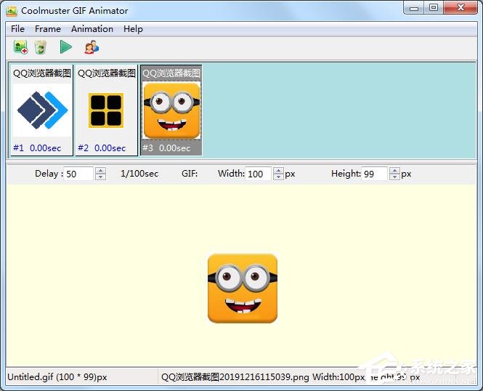Click the Add Image toolbar icon
Viewport: 483px width, 391px height.
[x=20, y=47]
